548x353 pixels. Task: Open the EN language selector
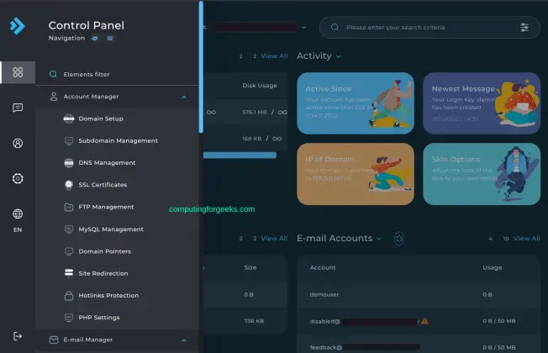click(x=18, y=220)
